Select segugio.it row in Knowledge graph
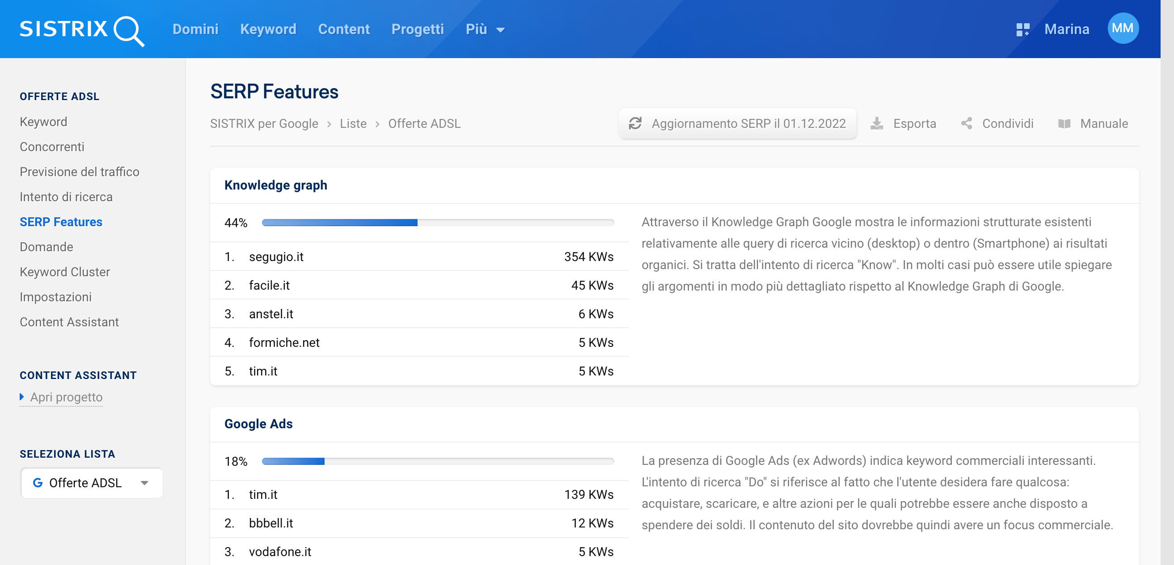Viewport: 1174px width, 565px height. click(x=419, y=257)
